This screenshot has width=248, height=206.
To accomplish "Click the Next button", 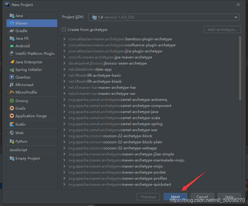I will 175,197.
